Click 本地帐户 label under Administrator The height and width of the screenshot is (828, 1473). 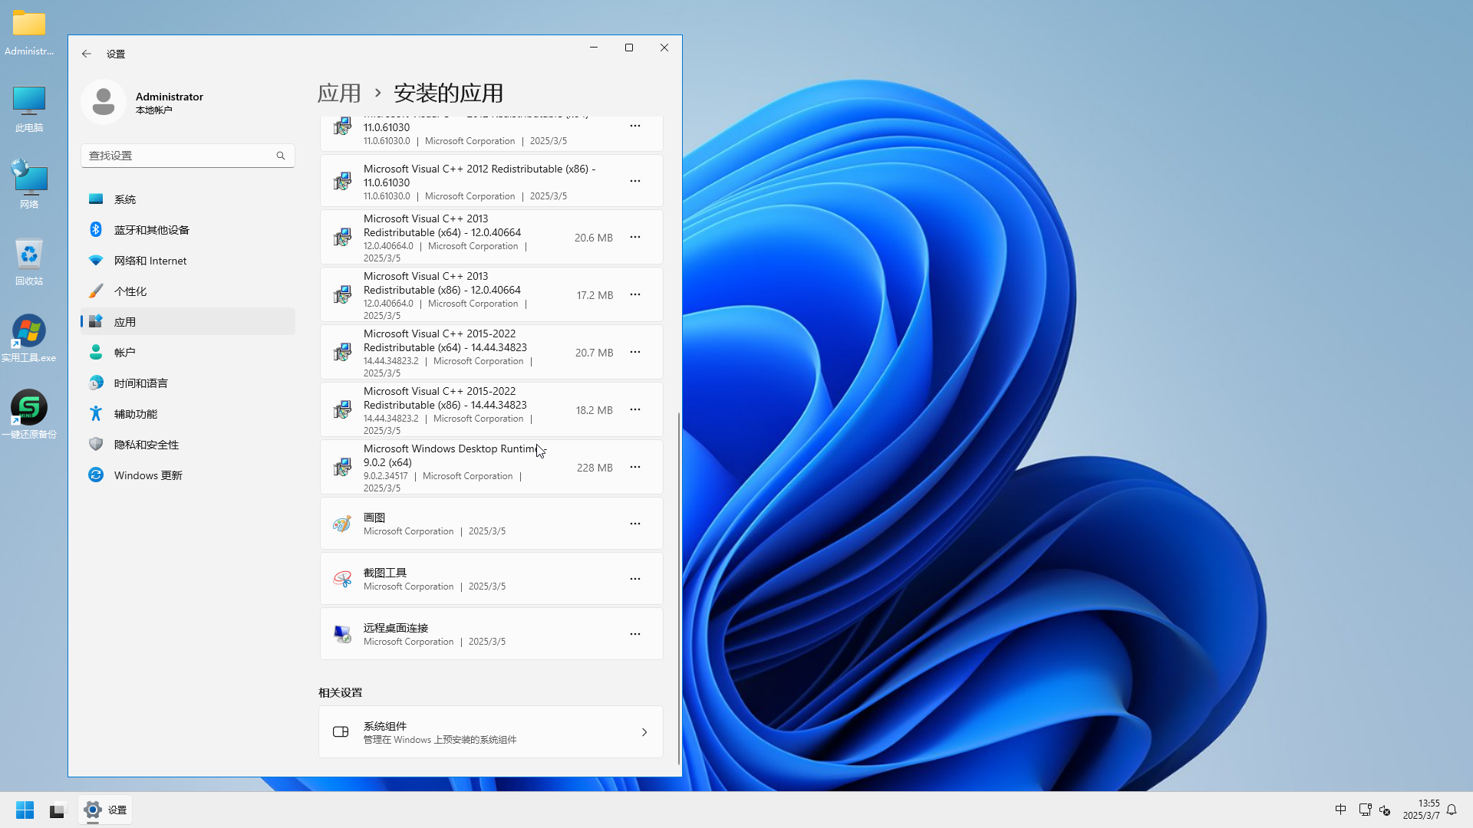point(154,110)
